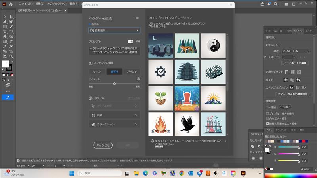Click the アートボードを編集 button

pos(295,63)
